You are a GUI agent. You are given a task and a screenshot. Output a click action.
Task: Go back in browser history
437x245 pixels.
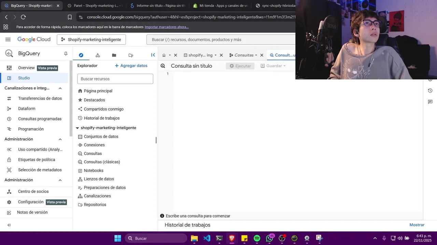click(x=6, y=17)
